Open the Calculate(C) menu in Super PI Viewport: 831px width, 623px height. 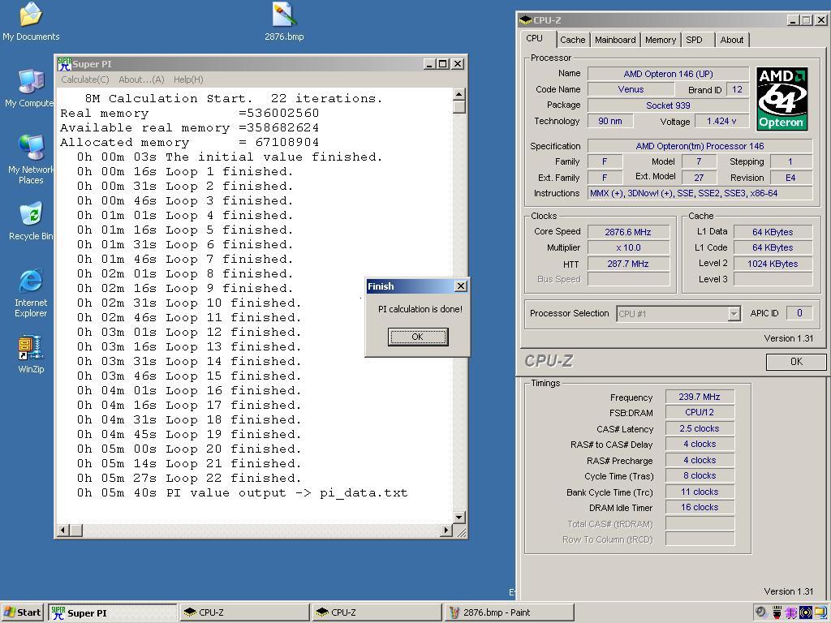point(84,79)
